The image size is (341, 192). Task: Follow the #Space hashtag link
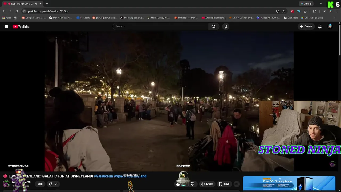click(x=120, y=176)
